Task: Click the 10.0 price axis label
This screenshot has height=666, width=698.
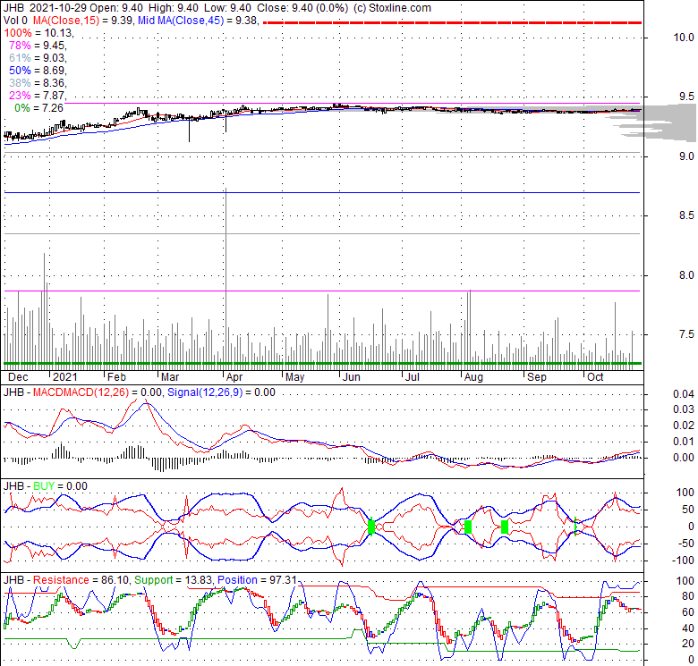Action: coord(684,38)
